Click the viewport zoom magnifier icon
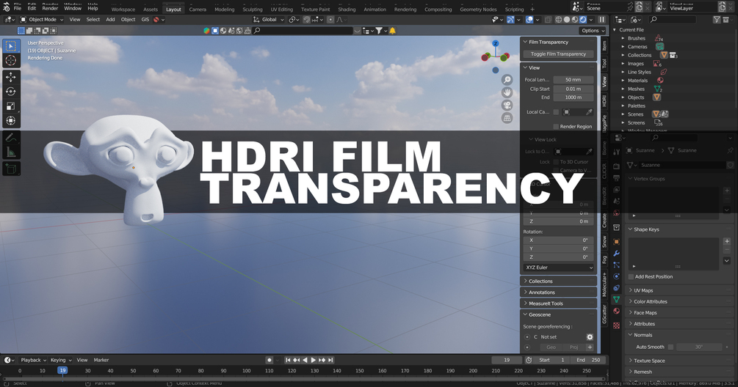This screenshot has width=738, height=387. pos(507,80)
